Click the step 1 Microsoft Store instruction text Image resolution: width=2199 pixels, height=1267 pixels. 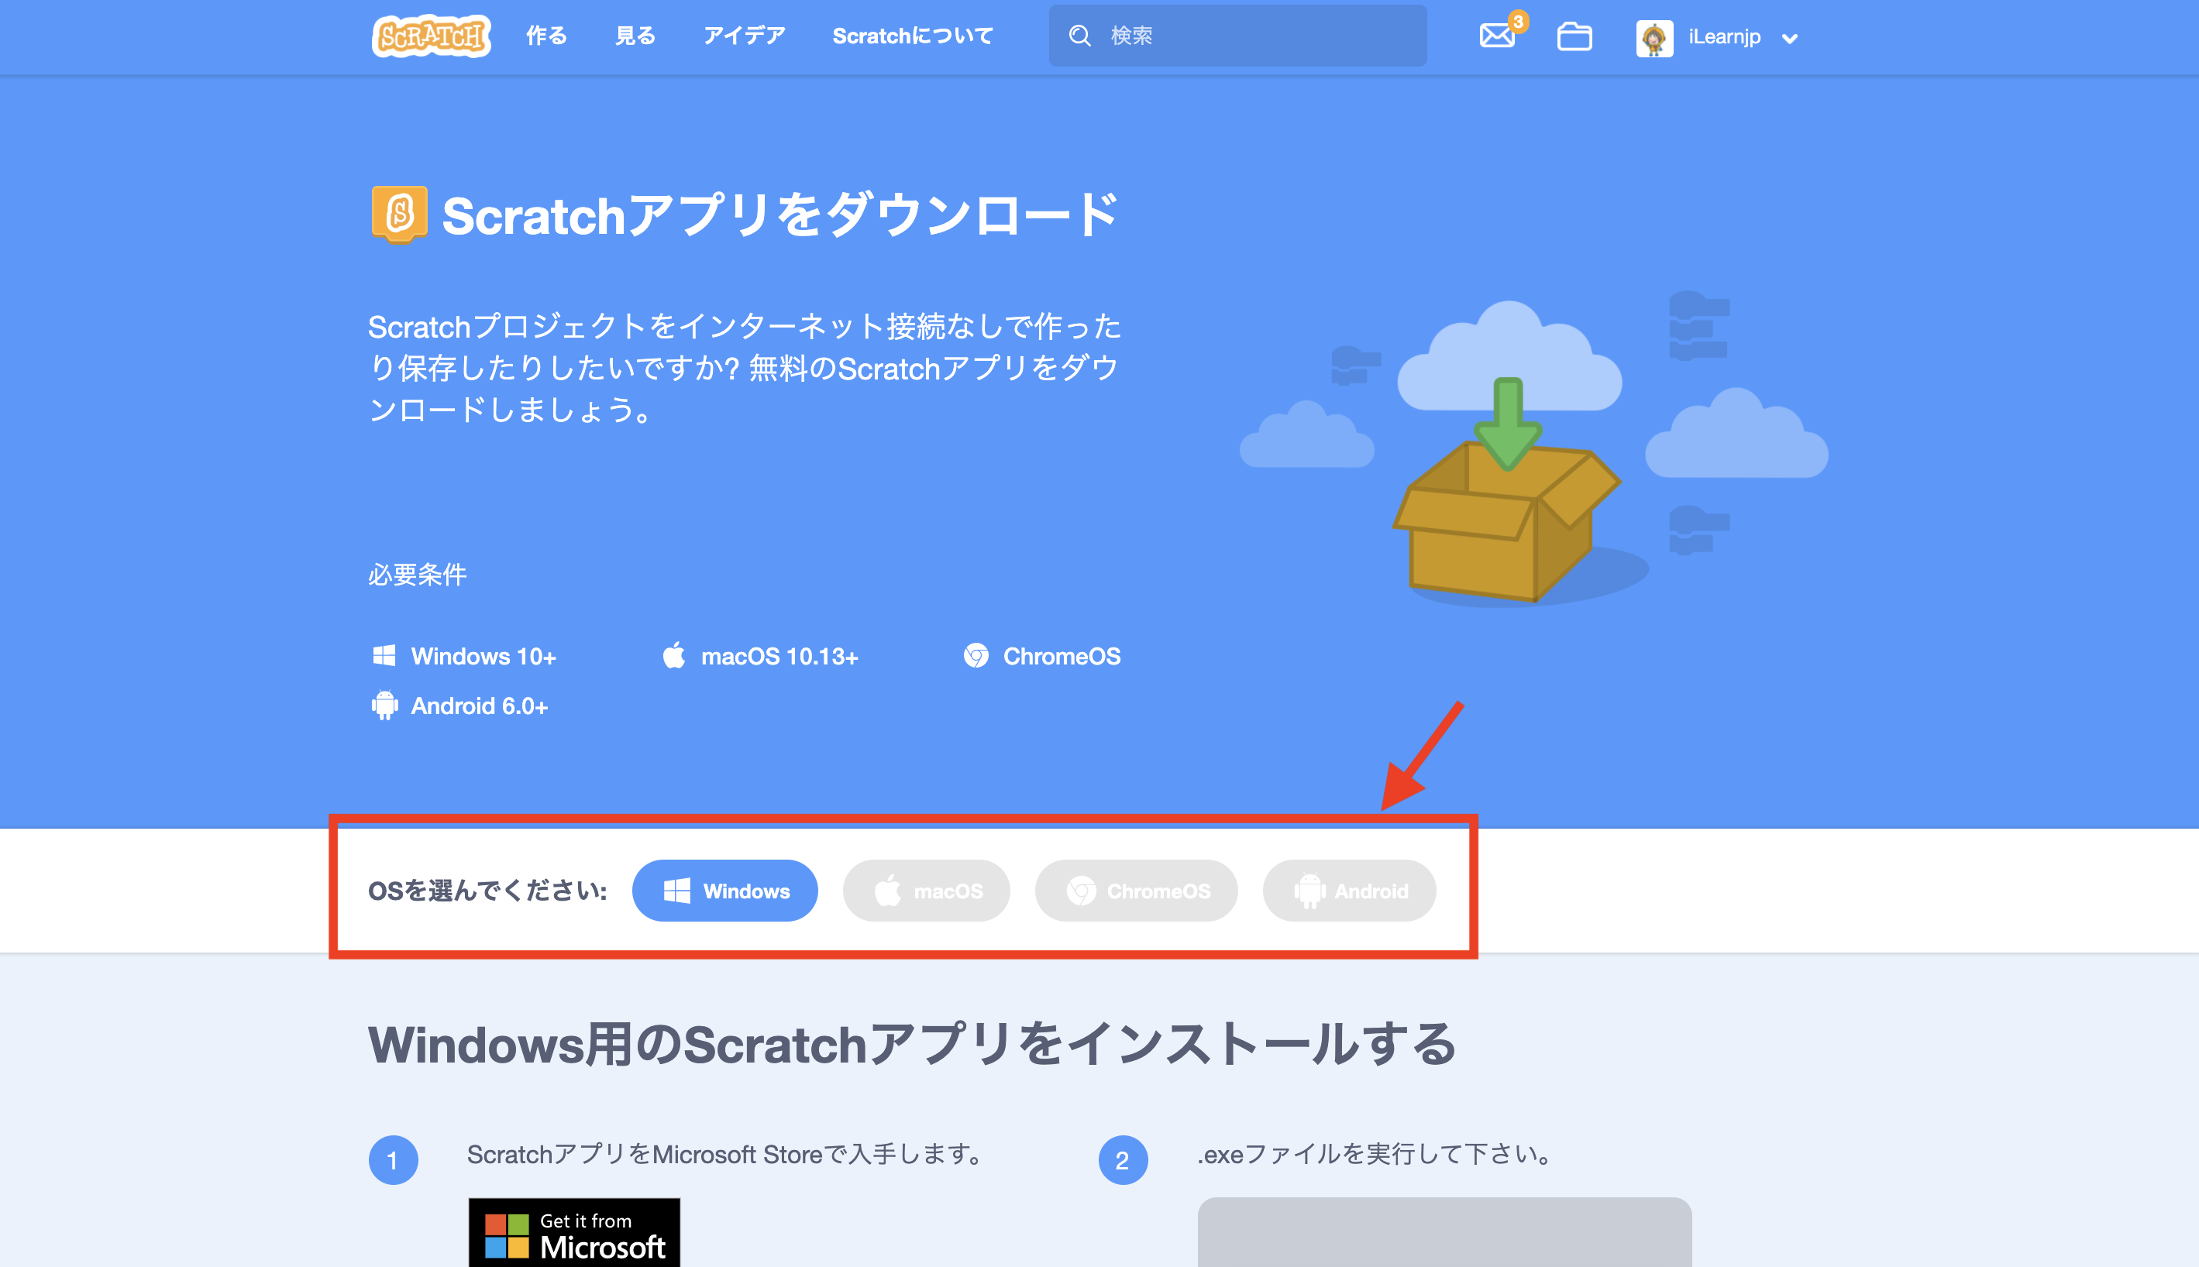[727, 1154]
